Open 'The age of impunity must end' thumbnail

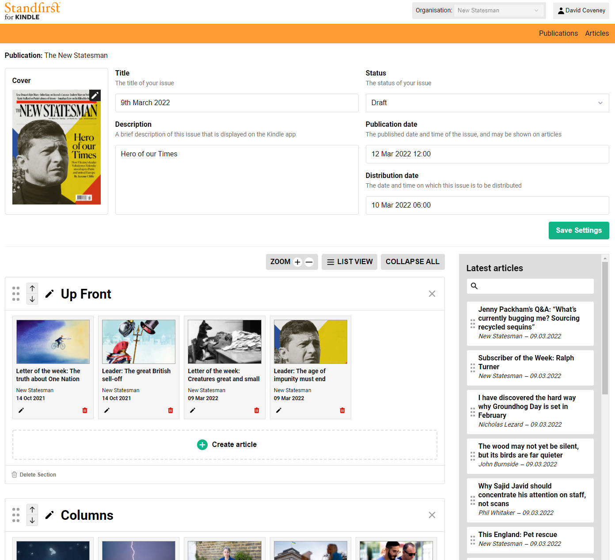pos(311,342)
